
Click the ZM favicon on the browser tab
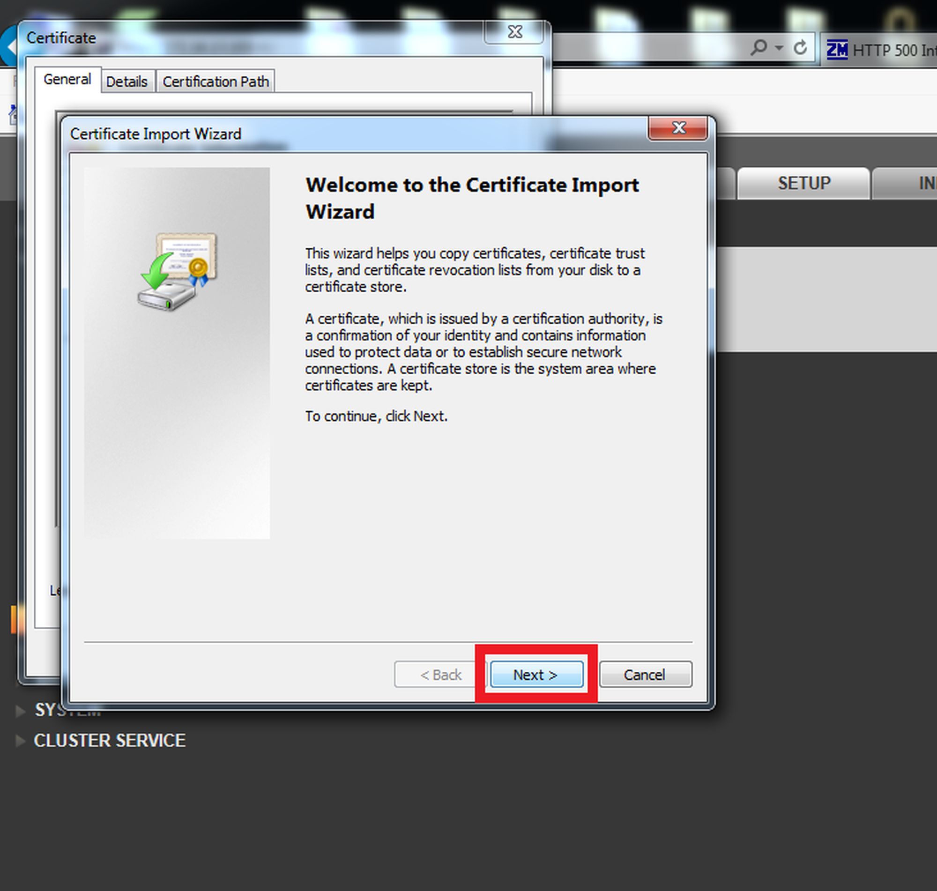(x=837, y=49)
